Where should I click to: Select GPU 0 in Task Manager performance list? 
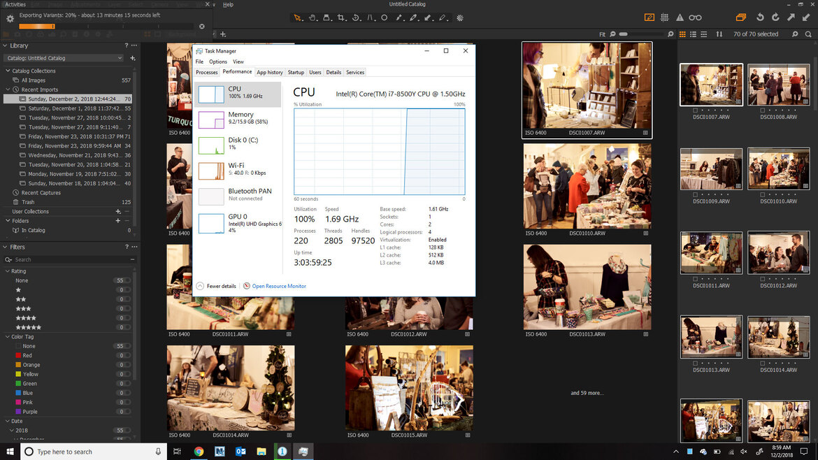[x=238, y=223]
